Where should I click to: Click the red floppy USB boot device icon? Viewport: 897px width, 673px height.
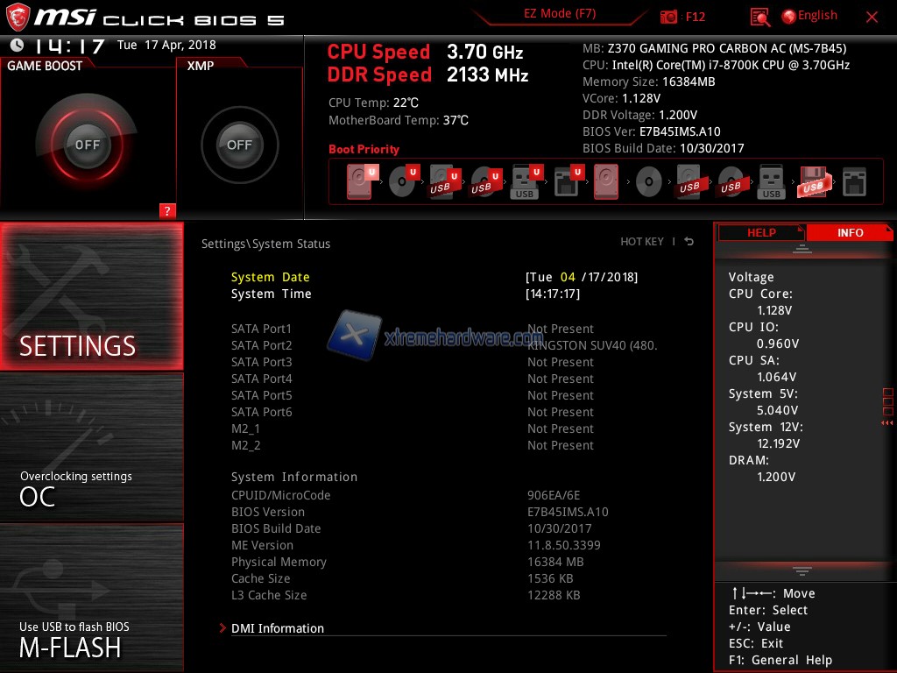[812, 182]
